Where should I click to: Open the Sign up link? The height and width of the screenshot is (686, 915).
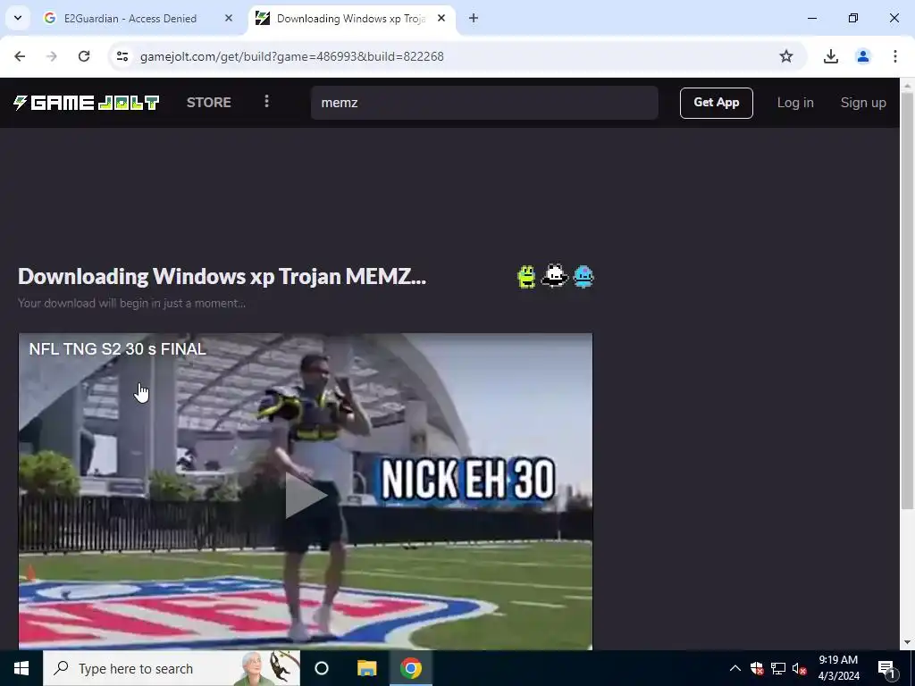click(863, 103)
